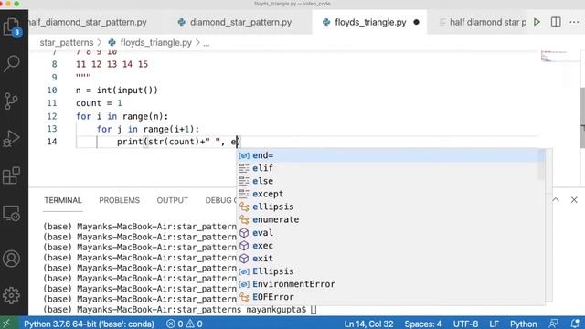Change file encoding UTF-8
Viewport: 585px width, 329px height.
[x=465, y=324]
